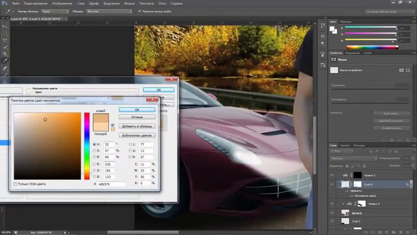The image size is (417, 235).
Task: Click the delete layer trash icon
Action: point(408,232)
